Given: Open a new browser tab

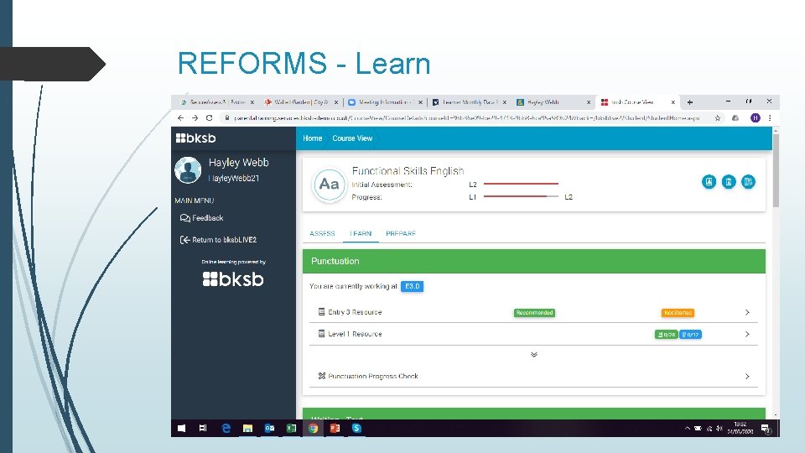Looking at the screenshot, I should pyautogui.click(x=690, y=102).
